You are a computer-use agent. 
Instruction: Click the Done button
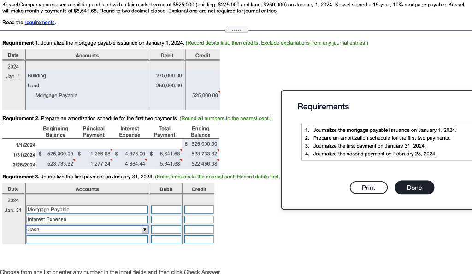414,188
